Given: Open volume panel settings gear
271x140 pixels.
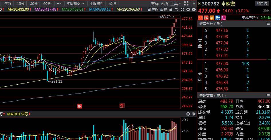Looking at the screenshot, I should (x=194, y=114).
